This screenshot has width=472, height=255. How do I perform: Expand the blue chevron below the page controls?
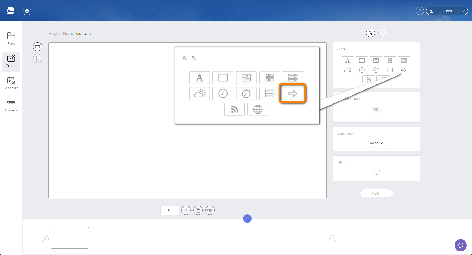[x=247, y=219]
